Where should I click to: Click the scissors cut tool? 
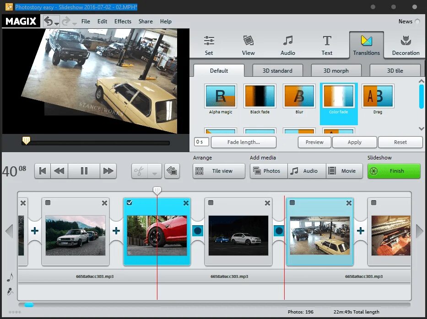(x=139, y=171)
